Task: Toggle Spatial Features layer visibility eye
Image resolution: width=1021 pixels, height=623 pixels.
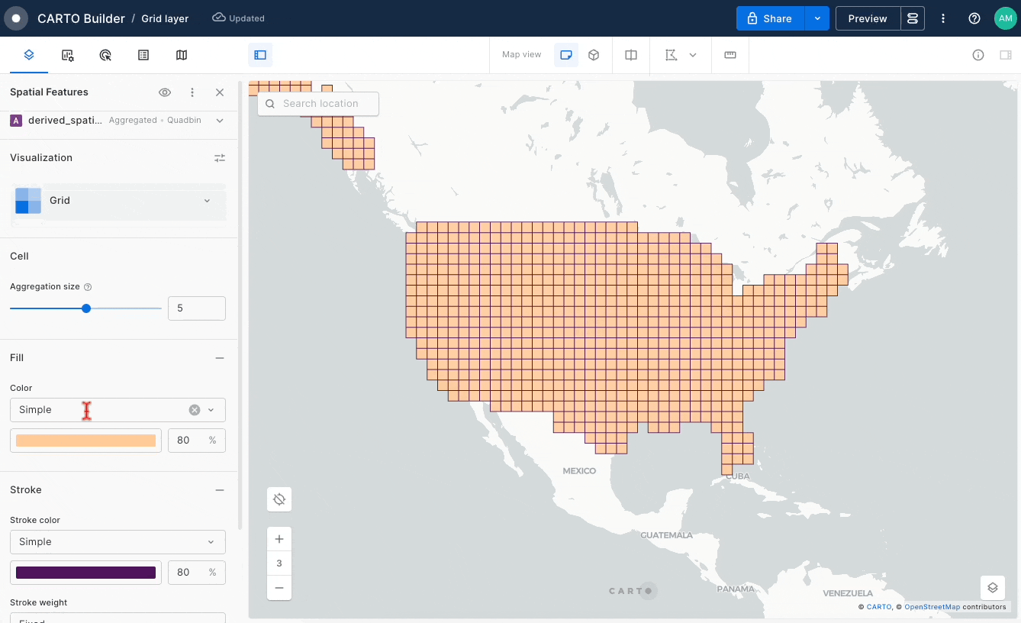Action: (165, 92)
